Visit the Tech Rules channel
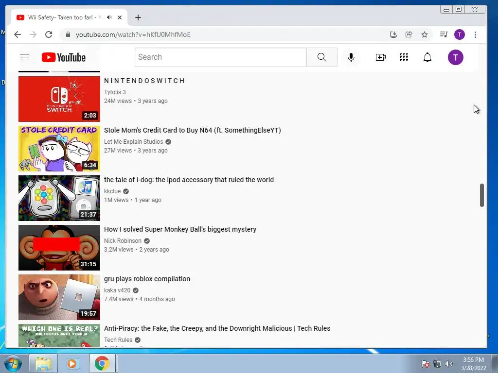Image resolution: width=498 pixels, height=373 pixels. [x=118, y=339]
